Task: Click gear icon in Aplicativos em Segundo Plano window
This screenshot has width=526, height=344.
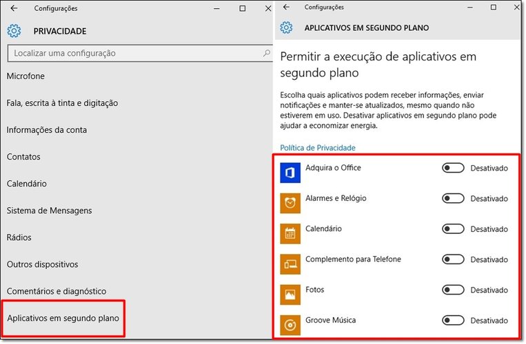Action: (286, 28)
